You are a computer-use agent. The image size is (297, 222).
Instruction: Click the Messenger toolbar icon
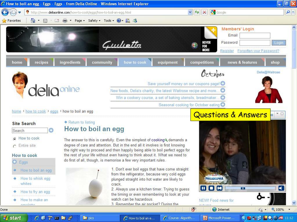click(x=135, y=21)
